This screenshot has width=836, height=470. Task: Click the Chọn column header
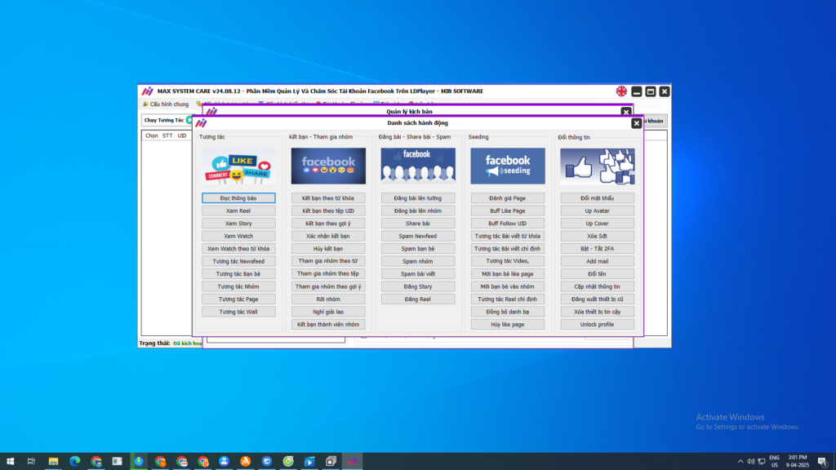pyautogui.click(x=151, y=135)
